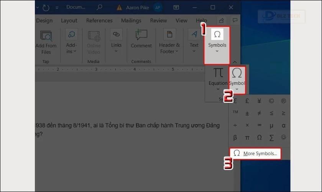322x192 pixels.
Task: Insert the less-than-or-equal symbol
Action: [271, 113]
